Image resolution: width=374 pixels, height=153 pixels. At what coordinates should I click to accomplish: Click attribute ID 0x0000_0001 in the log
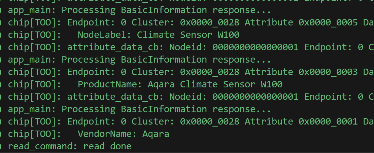click(x=322, y=122)
